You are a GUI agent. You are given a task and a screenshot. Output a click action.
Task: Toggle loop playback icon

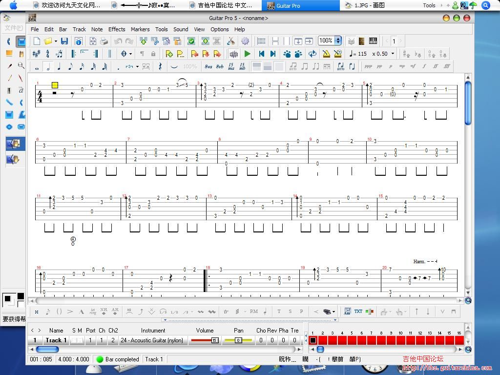click(x=312, y=54)
